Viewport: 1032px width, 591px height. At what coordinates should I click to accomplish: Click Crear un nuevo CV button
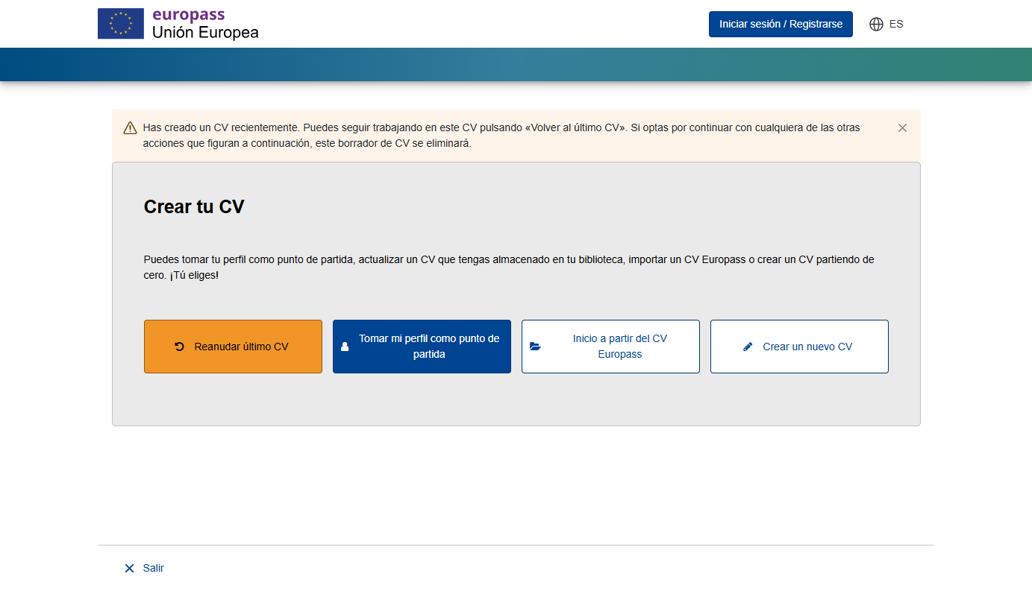tap(799, 347)
